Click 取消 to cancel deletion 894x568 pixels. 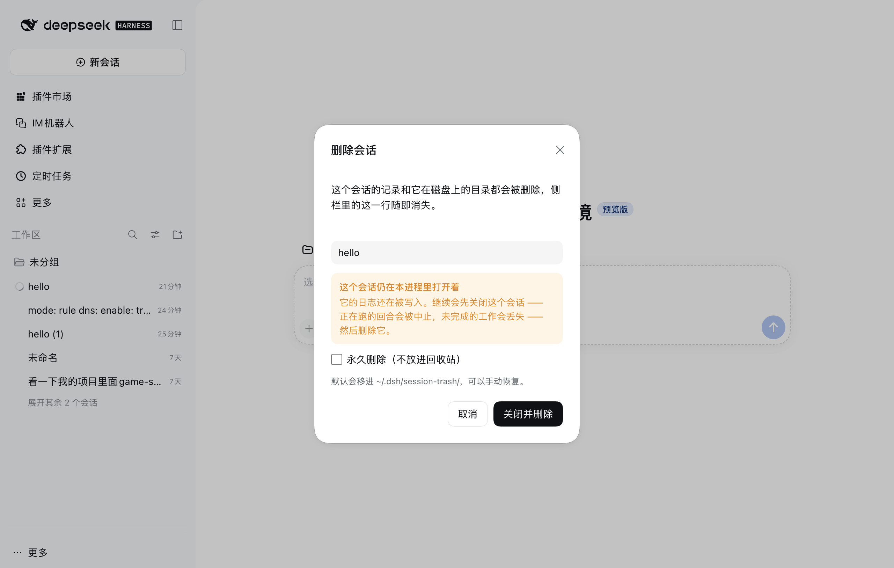(x=467, y=414)
